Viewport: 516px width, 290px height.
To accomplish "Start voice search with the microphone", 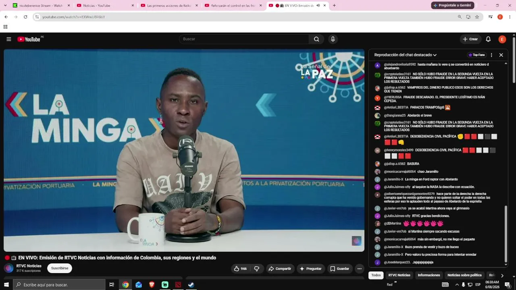I will (x=333, y=39).
